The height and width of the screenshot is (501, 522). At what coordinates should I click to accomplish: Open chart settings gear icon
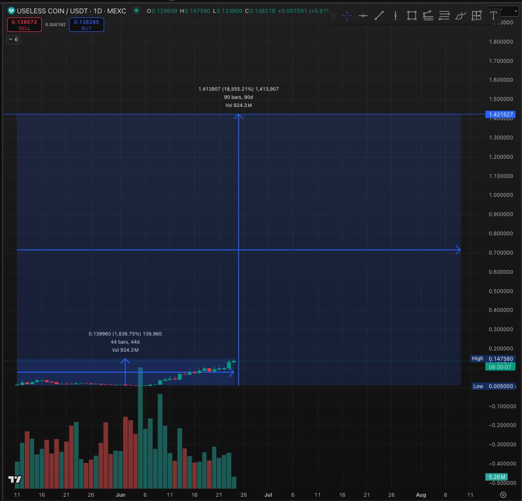(x=503, y=495)
